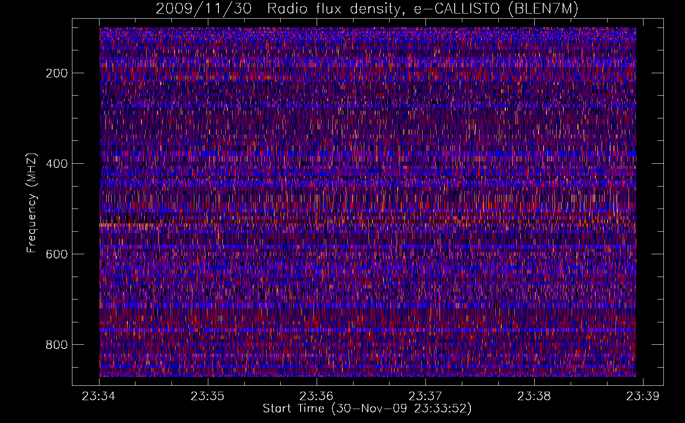Click the '600' frequency tick label
Screen dimensions: 685x423
[x=57, y=254]
